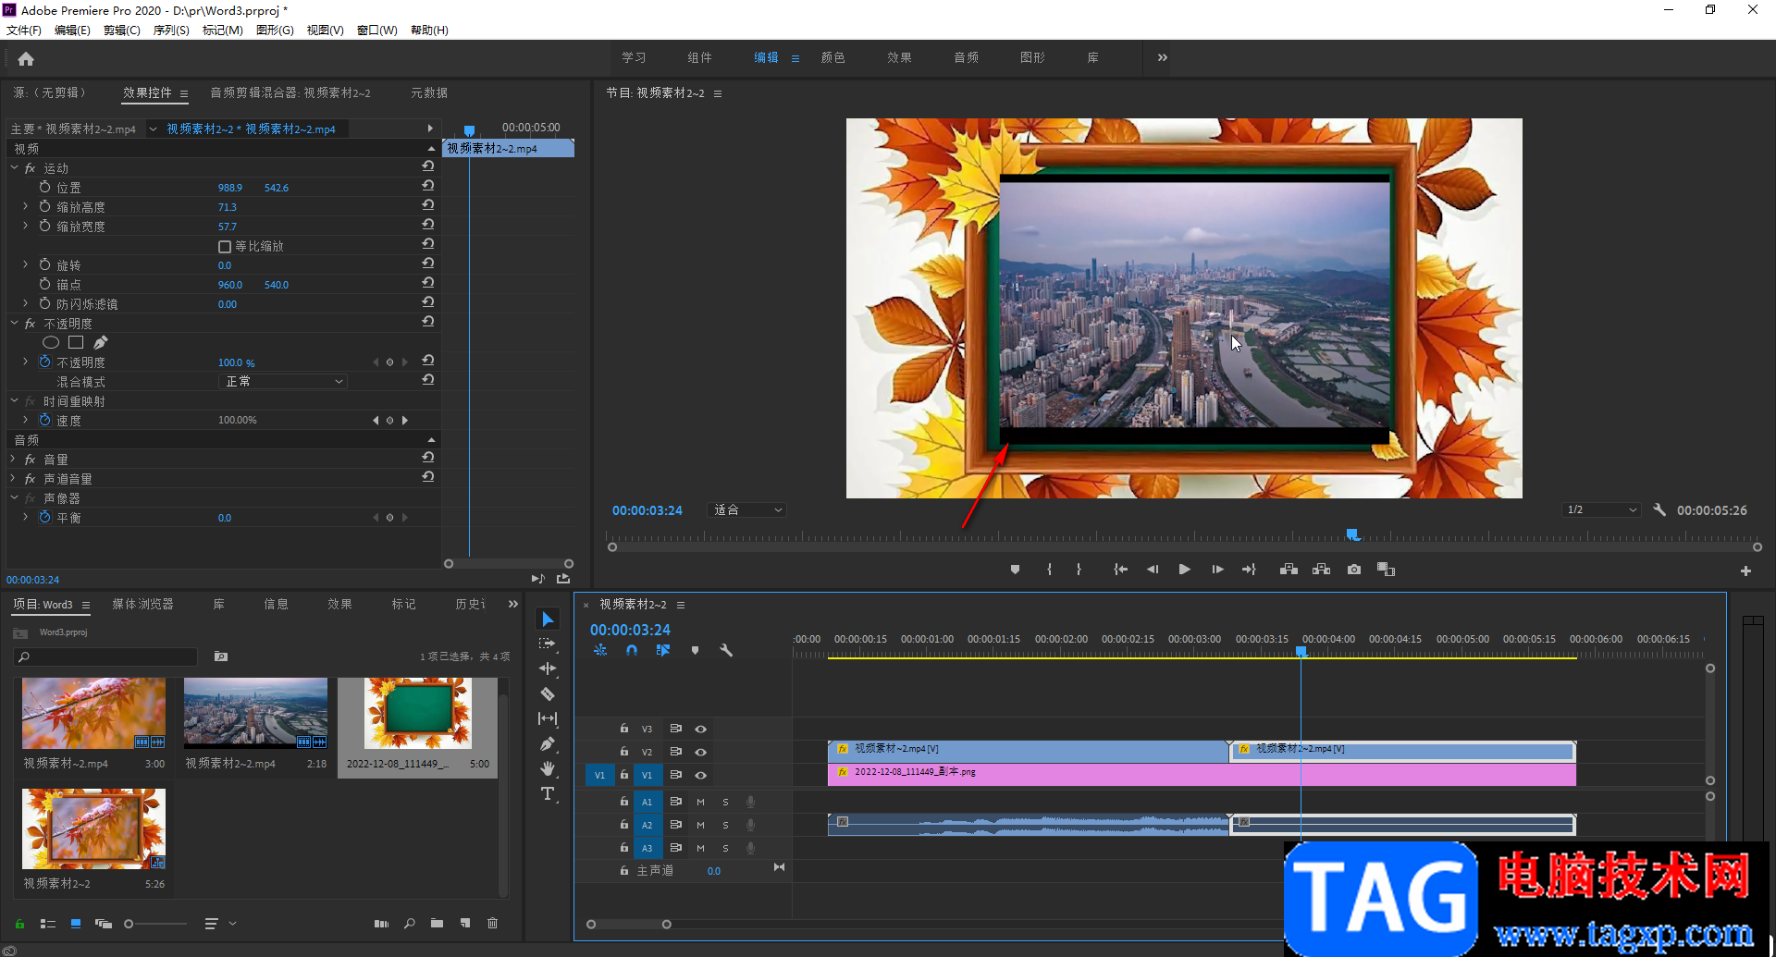Open the blend mode dropdown
1776x957 pixels.
coord(283,381)
